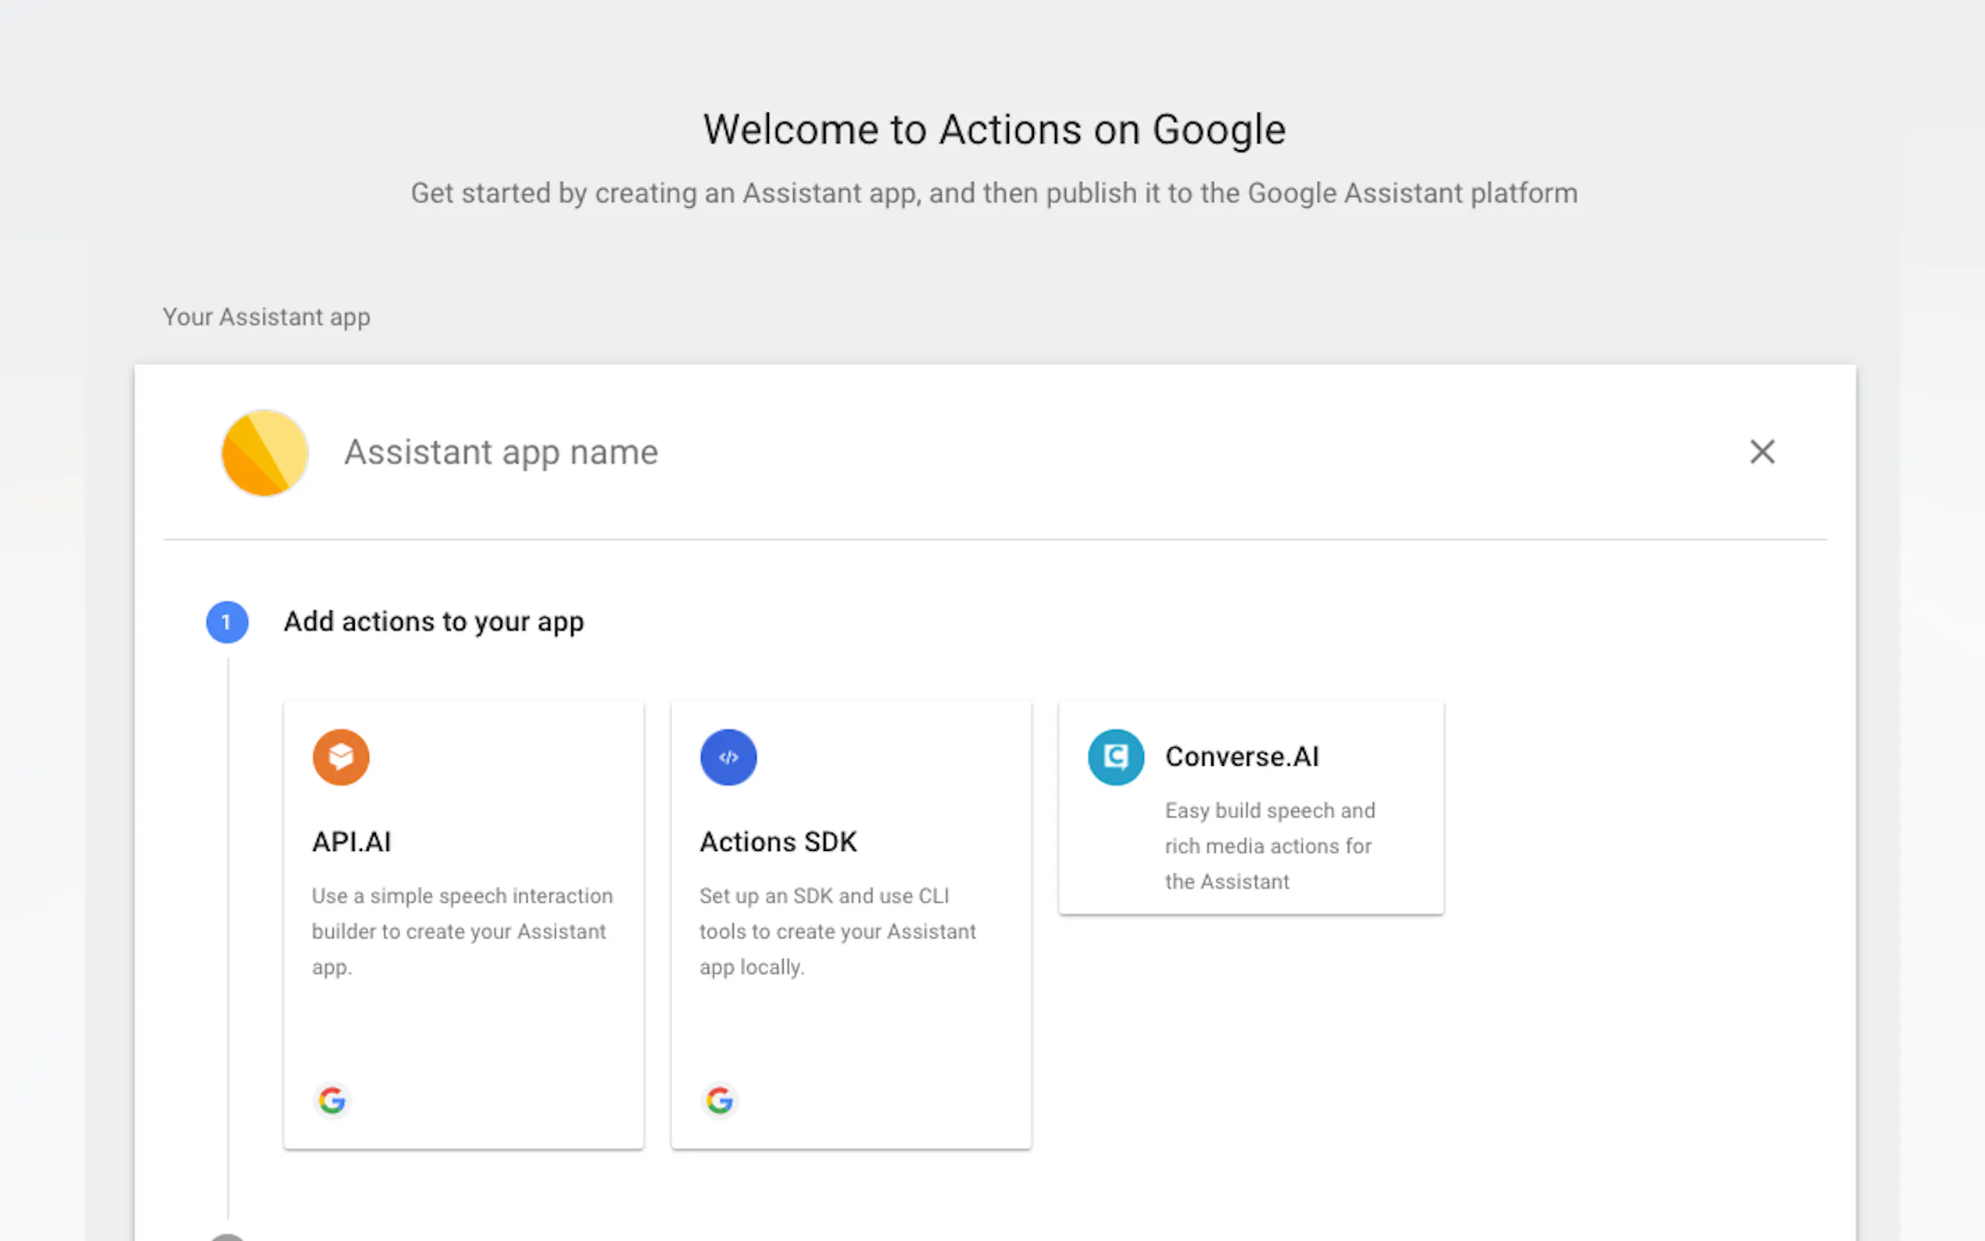Click the "Add actions to your app" heading
The height and width of the screenshot is (1241, 1985).
(x=433, y=622)
